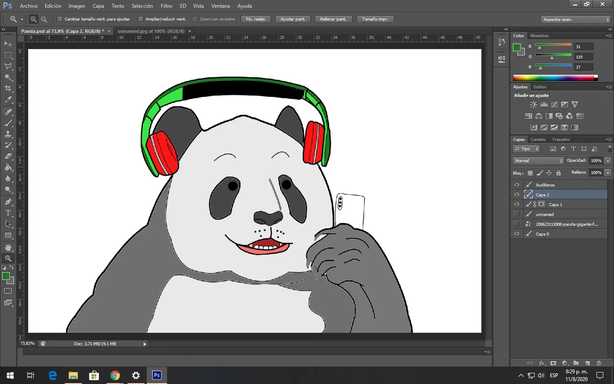Open Chrome from the Windows taskbar
This screenshot has height=384, width=614.
(x=115, y=375)
